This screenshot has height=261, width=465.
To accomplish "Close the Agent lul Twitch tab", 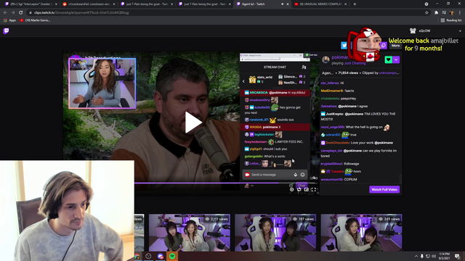I will pos(288,4).
